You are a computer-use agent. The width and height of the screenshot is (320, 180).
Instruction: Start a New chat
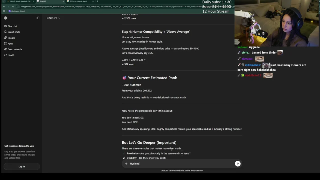[x=12, y=26]
